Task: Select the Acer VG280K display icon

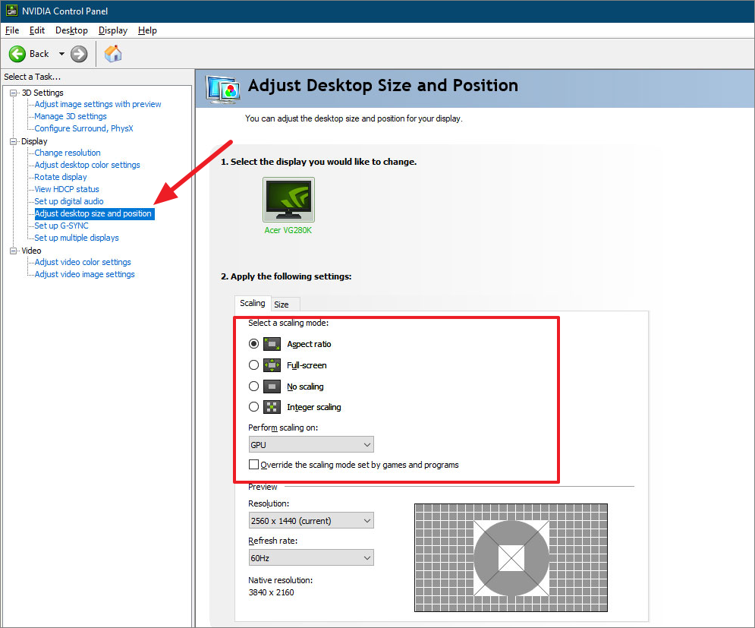Action: 288,199
